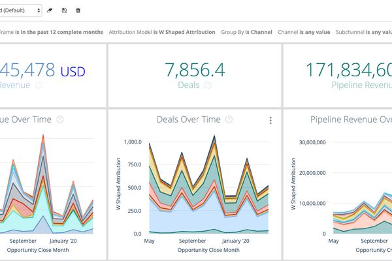
Task: Click the 171,834,60 Pipeline Revenue value
Action: pos(349,70)
